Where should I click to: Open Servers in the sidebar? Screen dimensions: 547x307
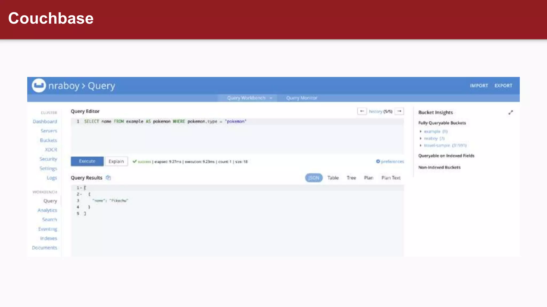point(49,131)
